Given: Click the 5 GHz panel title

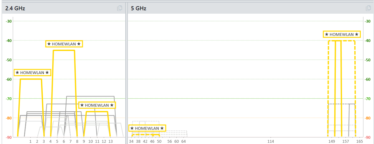Looking at the screenshot, I should [x=139, y=8].
